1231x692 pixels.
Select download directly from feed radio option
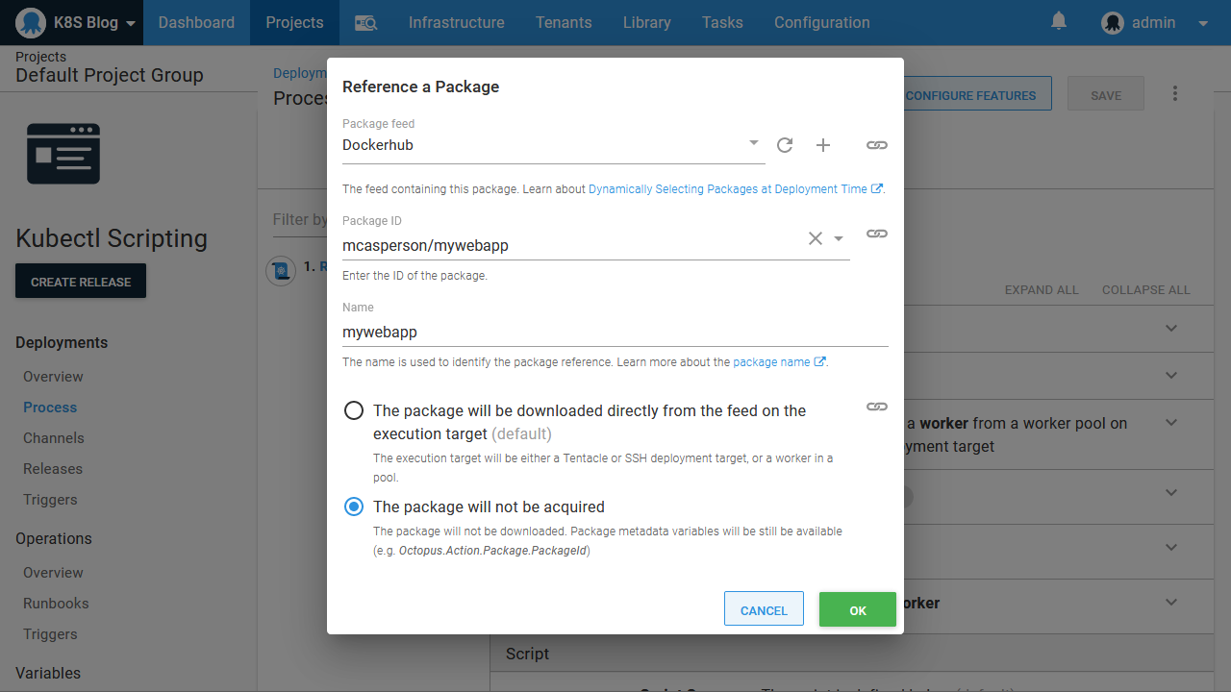354,411
